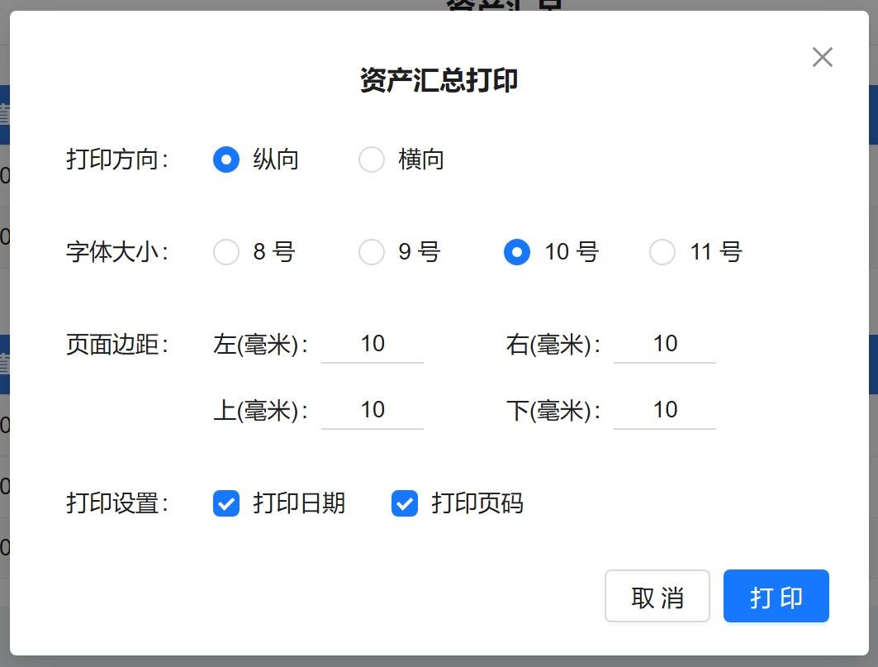Click the 上(毫米) margin input box

click(x=373, y=411)
